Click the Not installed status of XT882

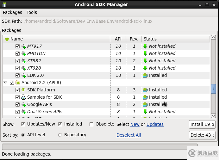[162, 61]
